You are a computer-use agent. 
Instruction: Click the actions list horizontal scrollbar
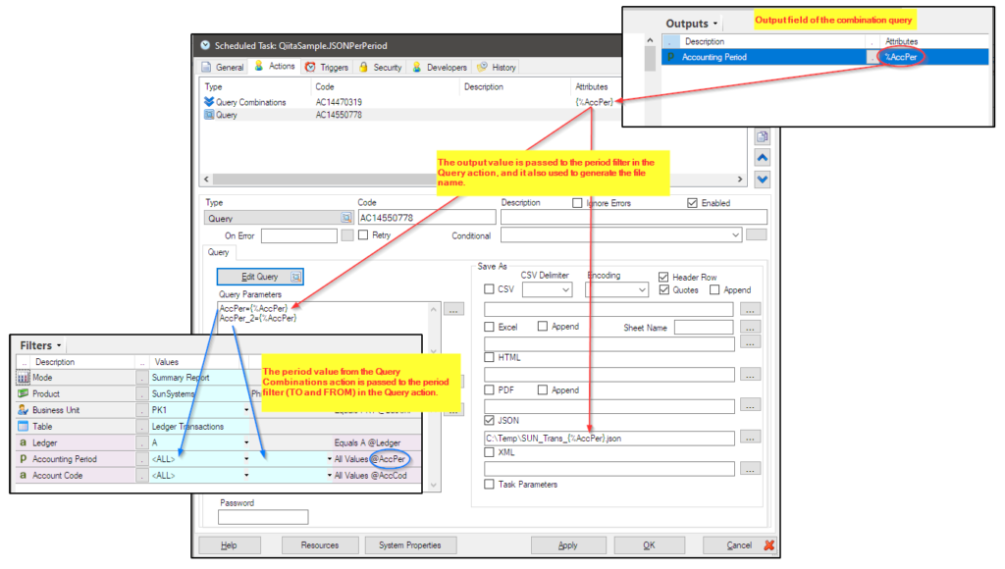(474, 180)
